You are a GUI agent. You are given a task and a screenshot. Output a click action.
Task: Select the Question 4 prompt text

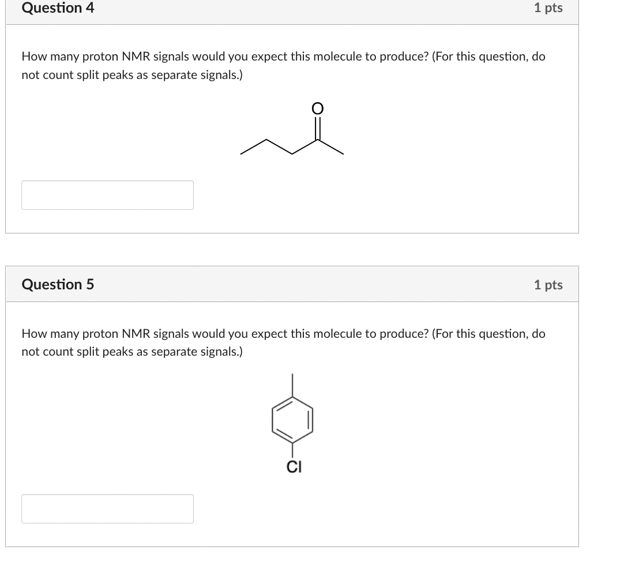point(283,65)
